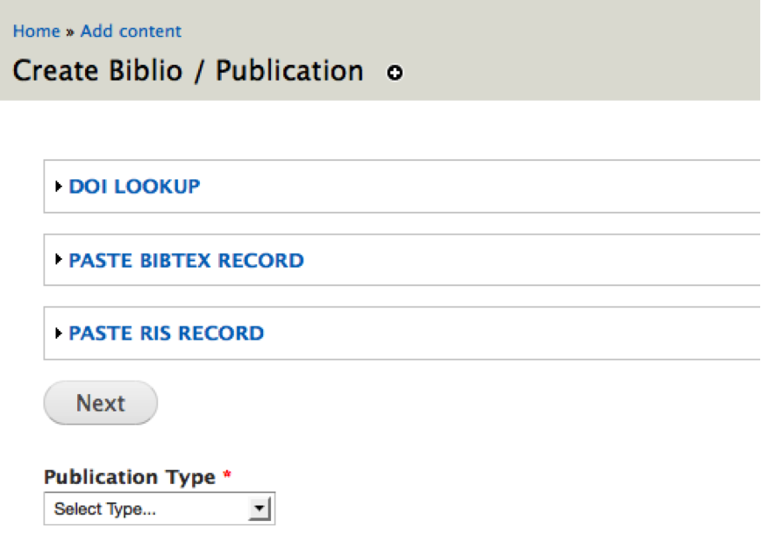Click the Home breadcrumb link

(36, 32)
